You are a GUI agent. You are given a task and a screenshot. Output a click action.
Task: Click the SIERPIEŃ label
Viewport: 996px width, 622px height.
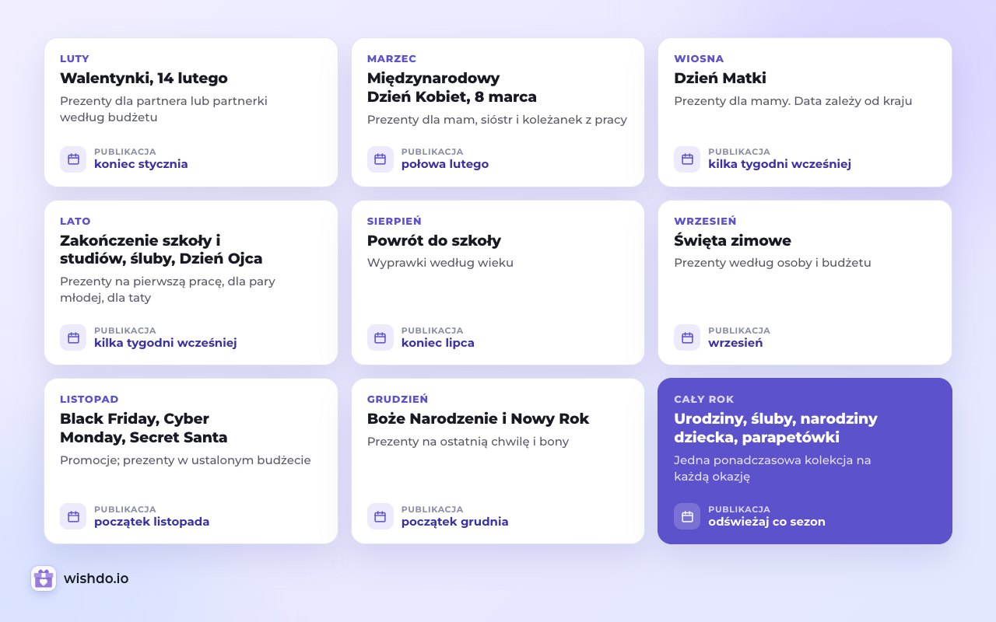[x=395, y=221]
